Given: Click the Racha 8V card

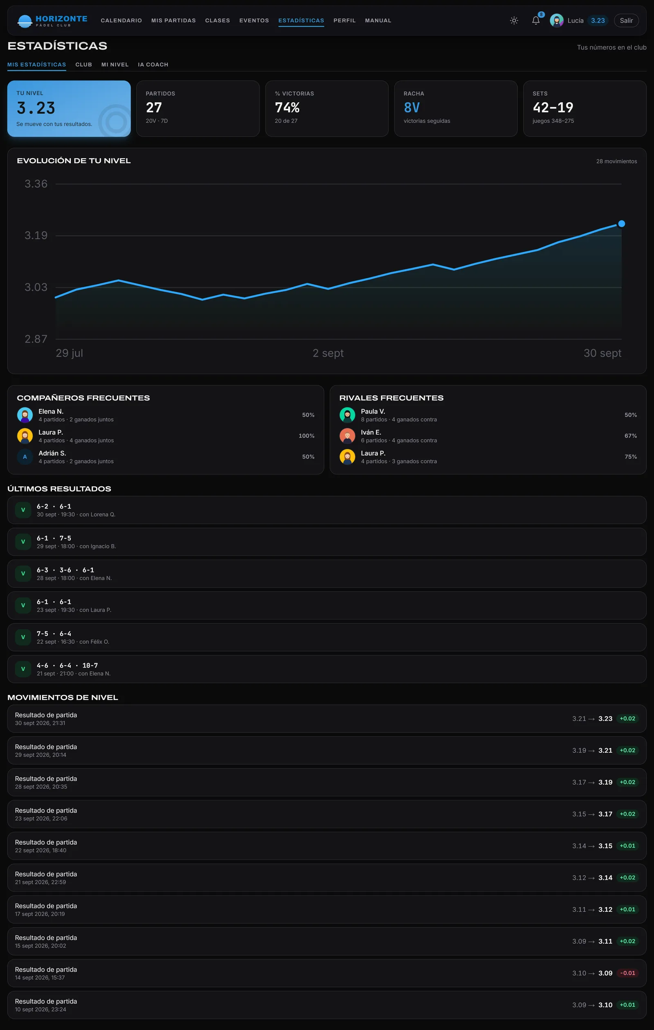Looking at the screenshot, I should click(456, 109).
